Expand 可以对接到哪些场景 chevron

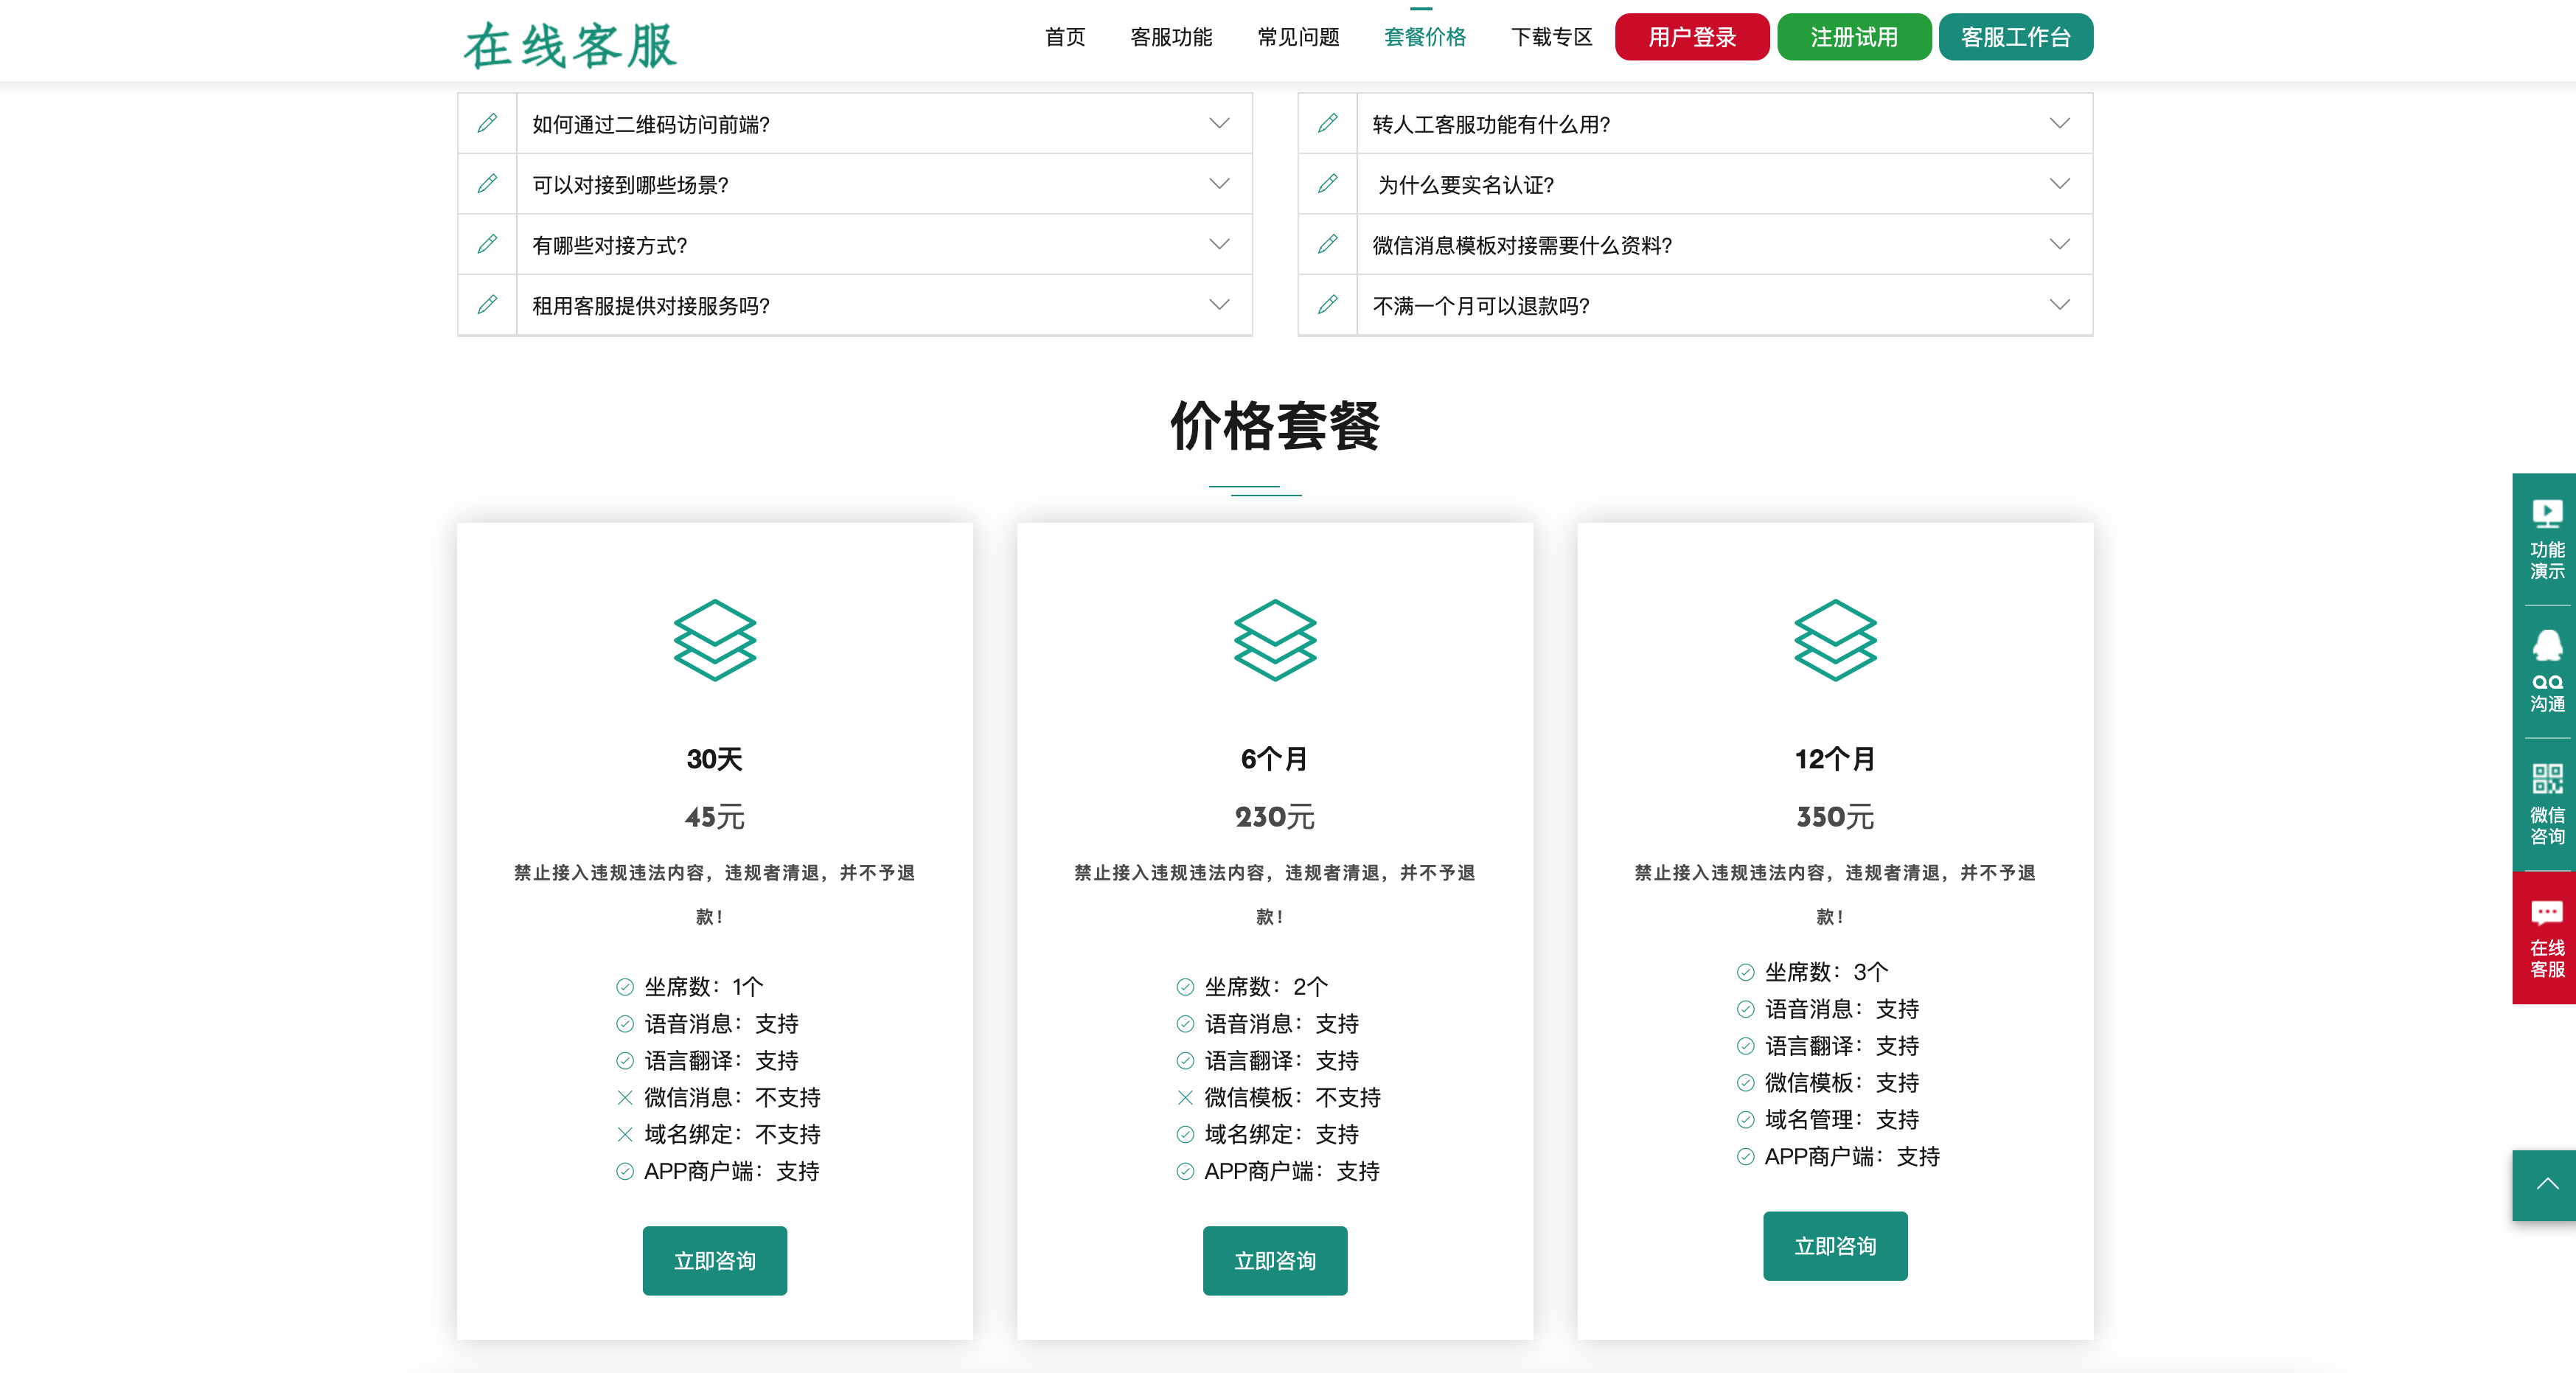tap(1219, 184)
